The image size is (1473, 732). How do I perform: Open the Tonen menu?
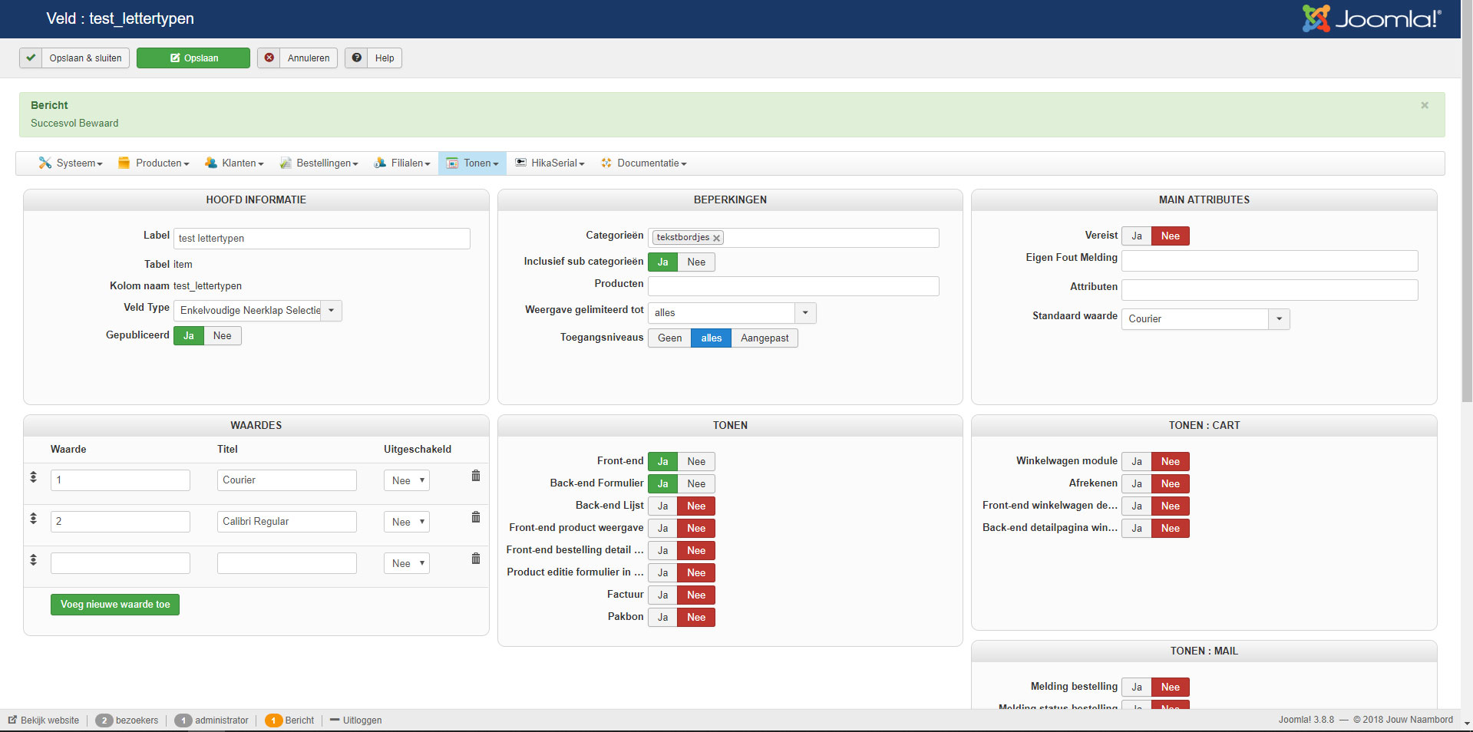tap(472, 163)
